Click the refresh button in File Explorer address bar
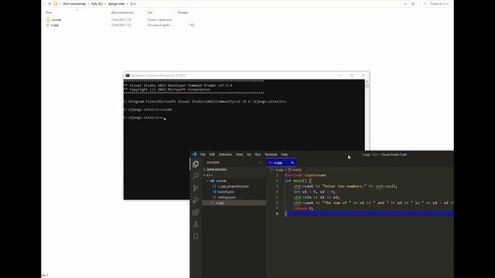This screenshot has height=278, width=495. click(413, 4)
